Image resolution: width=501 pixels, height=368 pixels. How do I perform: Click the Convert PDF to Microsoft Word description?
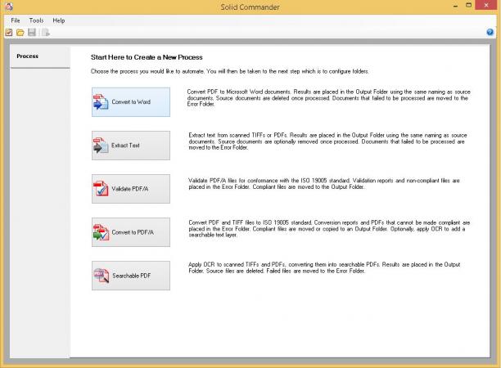pos(329,98)
